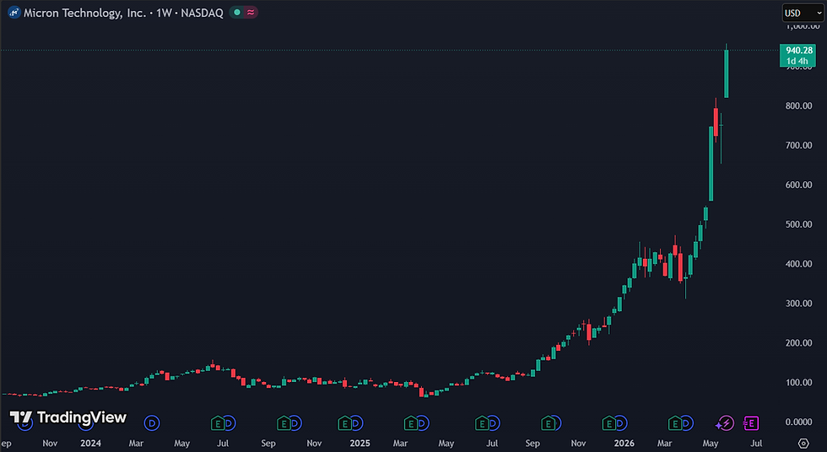
Task: Click the 2026 year label on time axis
Action: (624, 443)
